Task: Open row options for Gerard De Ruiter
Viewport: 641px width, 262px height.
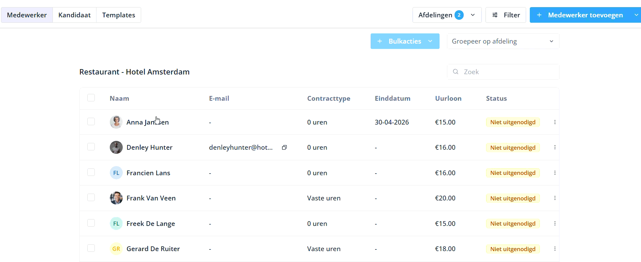Action: [x=555, y=249]
